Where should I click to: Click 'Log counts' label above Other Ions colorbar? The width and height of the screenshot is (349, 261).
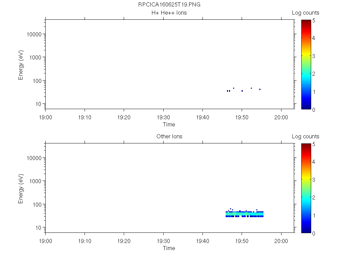pyautogui.click(x=305, y=137)
